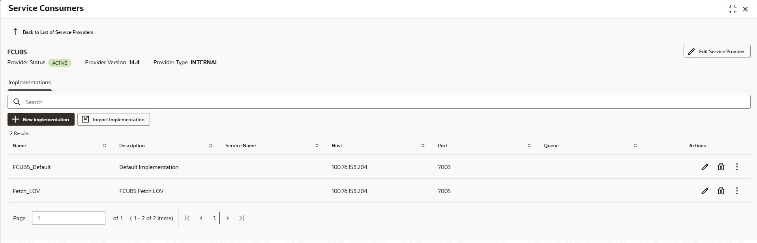Go to first page of results
This screenshot has width=757, height=243.
pyautogui.click(x=187, y=218)
